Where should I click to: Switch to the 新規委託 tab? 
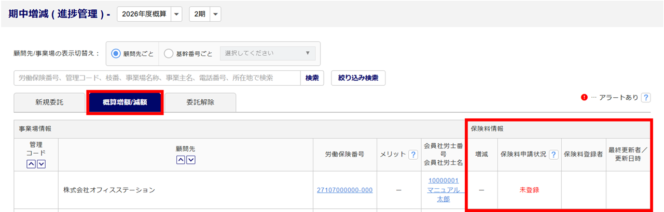[x=49, y=102]
